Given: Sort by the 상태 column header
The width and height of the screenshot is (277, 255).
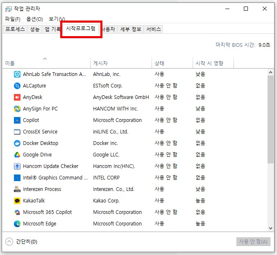Looking at the screenshot, I should (172, 63).
